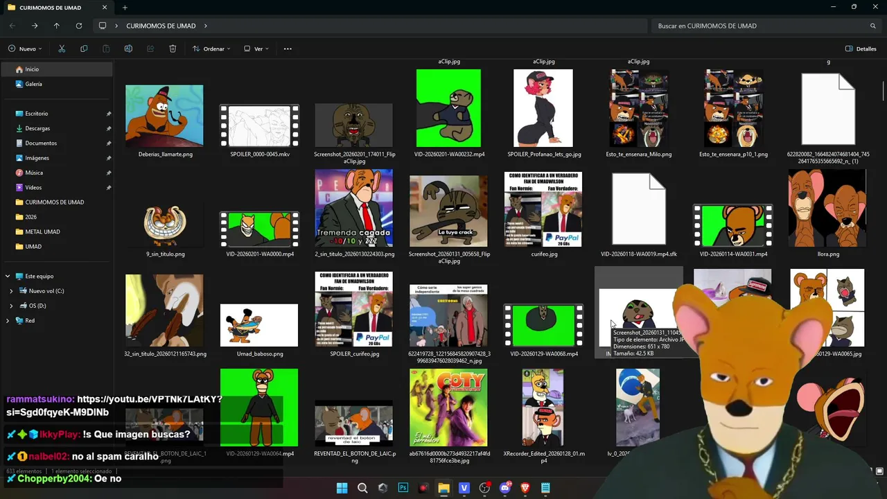Select 2_sin_titulo_20260130224303.png thumbnail

pos(353,208)
